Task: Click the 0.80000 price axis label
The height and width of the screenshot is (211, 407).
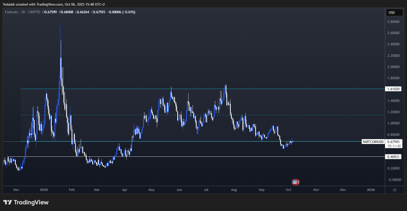Action: (x=394, y=135)
